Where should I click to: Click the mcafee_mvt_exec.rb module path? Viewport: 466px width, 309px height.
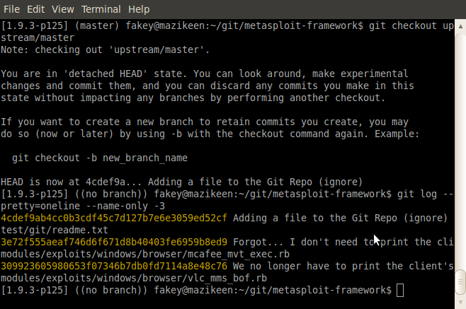click(x=145, y=254)
